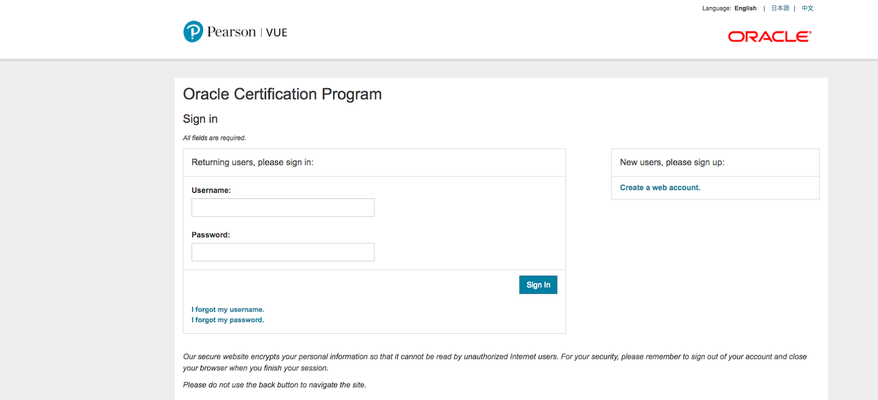The height and width of the screenshot is (400, 878).
Task: Click the Password label
Action: (x=211, y=235)
